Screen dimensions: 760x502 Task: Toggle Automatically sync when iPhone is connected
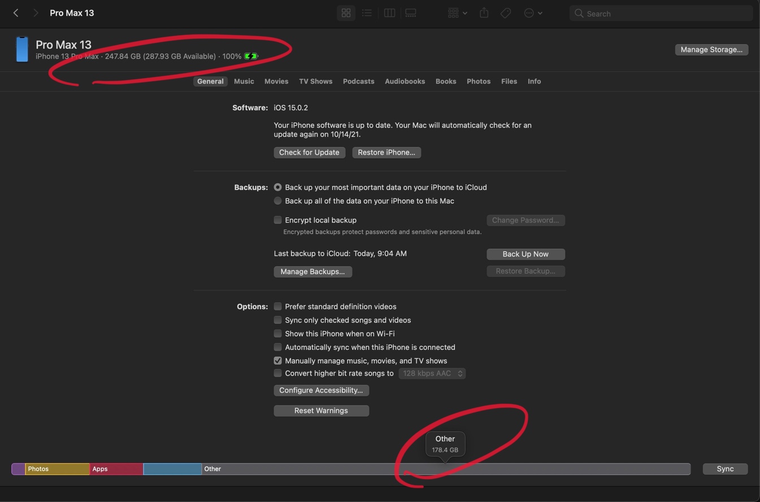[277, 347]
